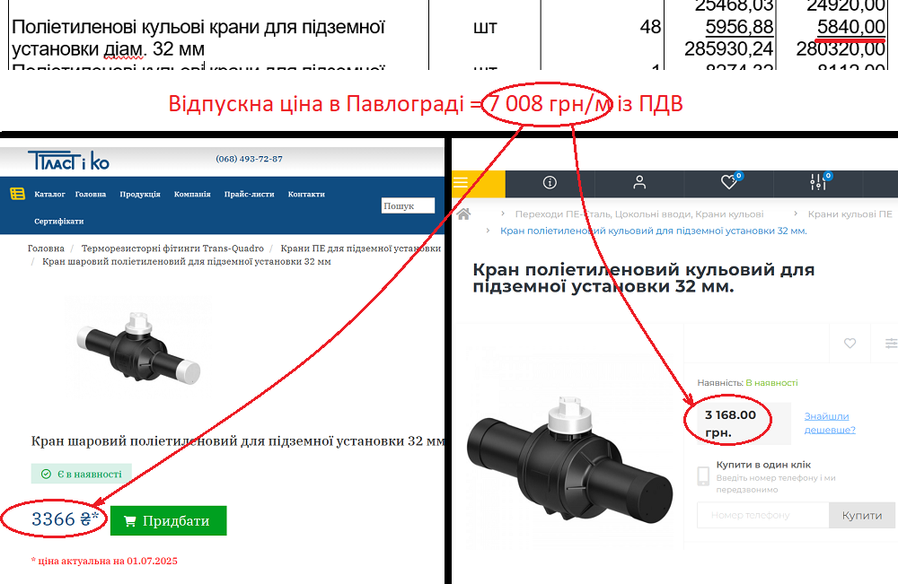Add product to favorites with heart icon
This screenshot has height=584, width=898.
850,344
